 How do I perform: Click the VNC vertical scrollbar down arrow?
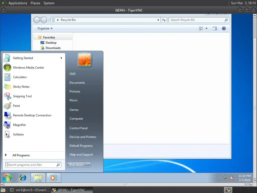(255, 180)
